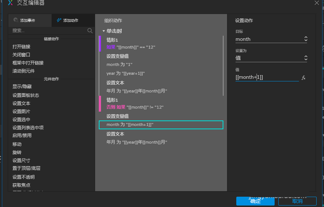Focus the 搜索 action search box
Viewport: 324px width, 207px height.
point(48,31)
